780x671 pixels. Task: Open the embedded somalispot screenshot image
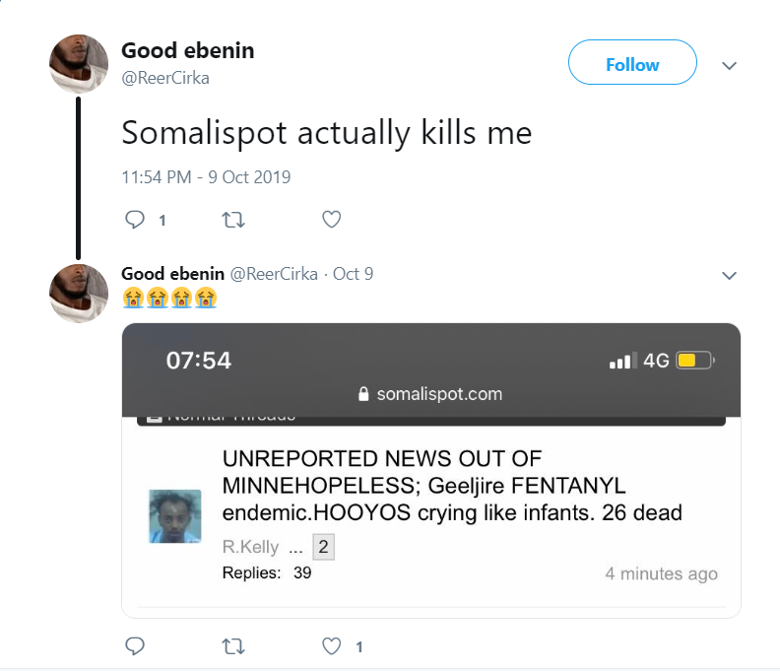coord(431,471)
